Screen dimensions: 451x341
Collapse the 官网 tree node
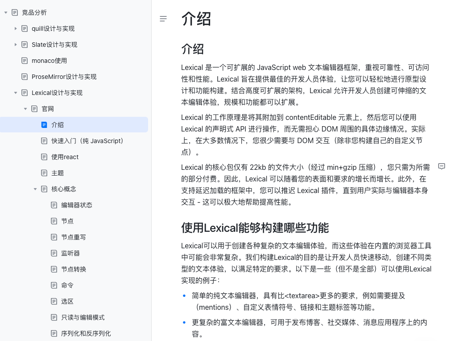tap(25, 109)
